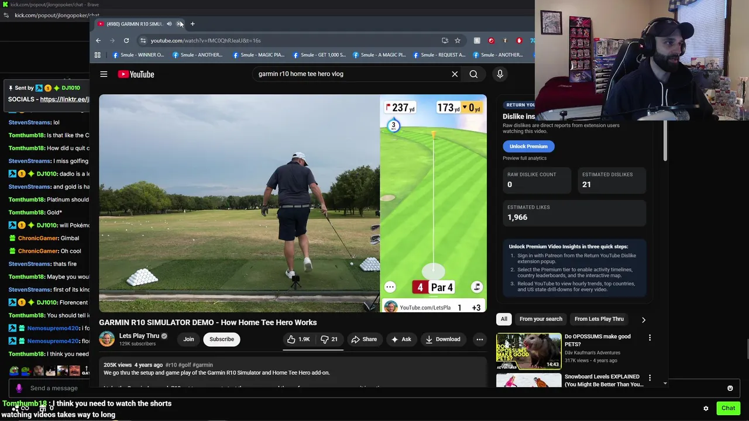Open Smule - MAGIC PIA... bookmark

tap(258, 55)
